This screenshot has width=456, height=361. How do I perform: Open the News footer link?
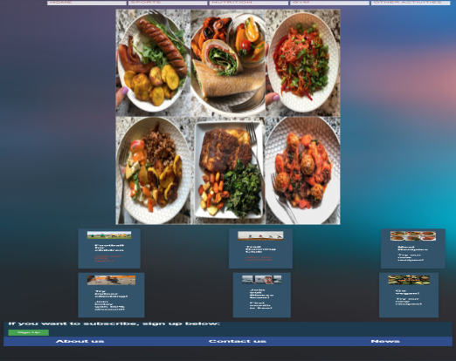pyautogui.click(x=385, y=341)
